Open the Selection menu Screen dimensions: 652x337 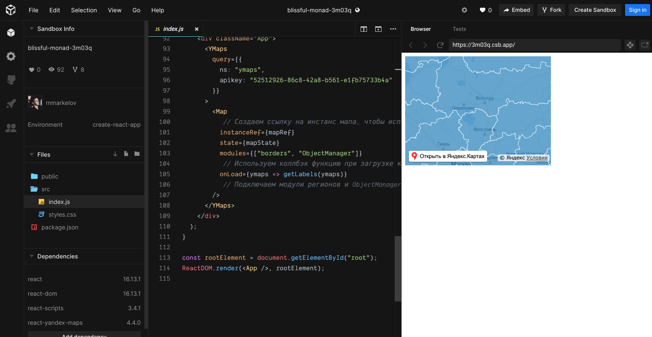[85, 10]
